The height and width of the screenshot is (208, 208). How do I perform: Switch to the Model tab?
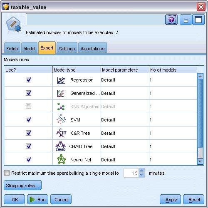[29, 48]
